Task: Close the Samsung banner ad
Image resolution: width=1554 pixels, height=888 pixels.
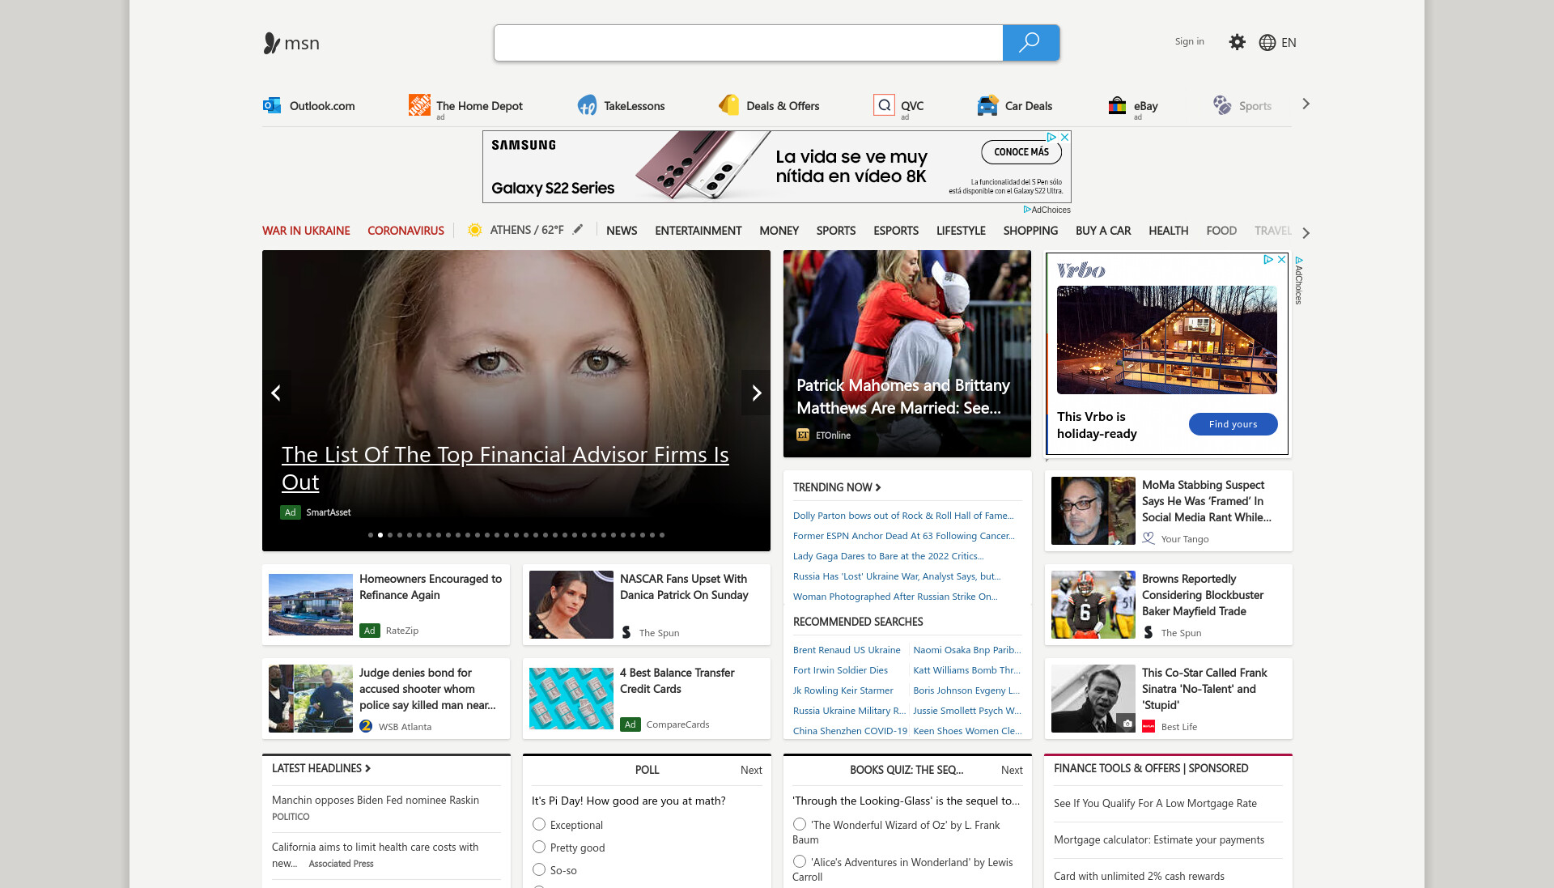Action: 1065,137
